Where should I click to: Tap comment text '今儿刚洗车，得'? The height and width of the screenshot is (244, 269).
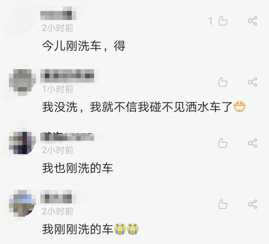coord(84,46)
